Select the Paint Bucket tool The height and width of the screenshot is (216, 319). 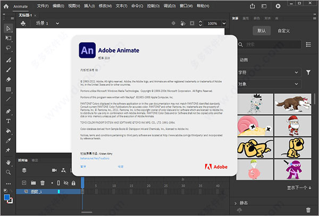(9, 131)
